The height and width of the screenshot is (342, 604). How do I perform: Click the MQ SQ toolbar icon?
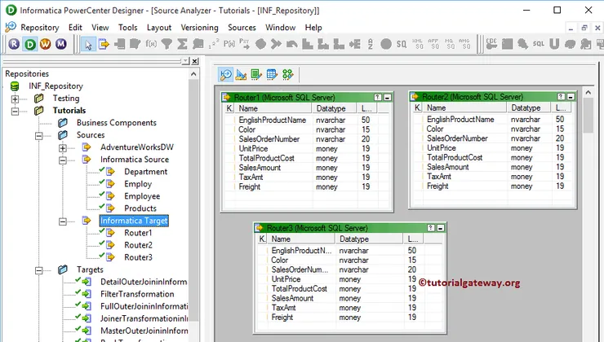(x=449, y=44)
